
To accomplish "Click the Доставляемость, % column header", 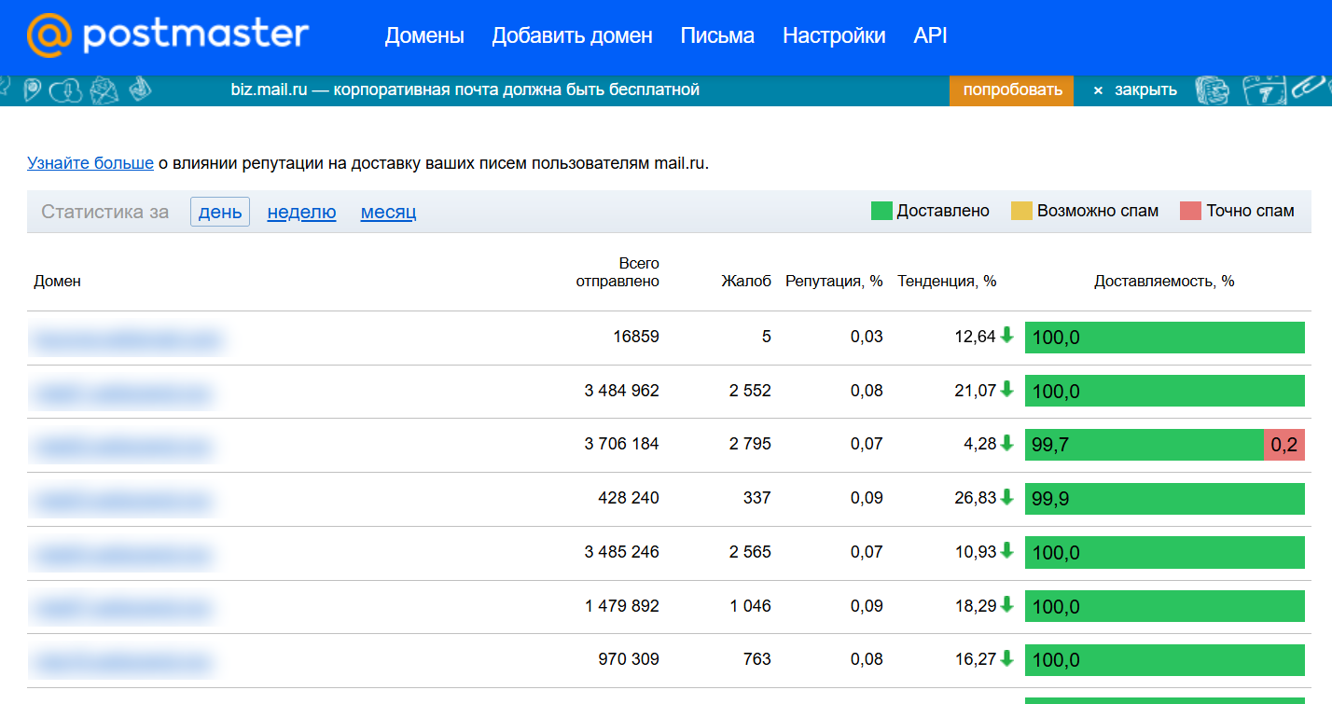I will [x=1164, y=281].
